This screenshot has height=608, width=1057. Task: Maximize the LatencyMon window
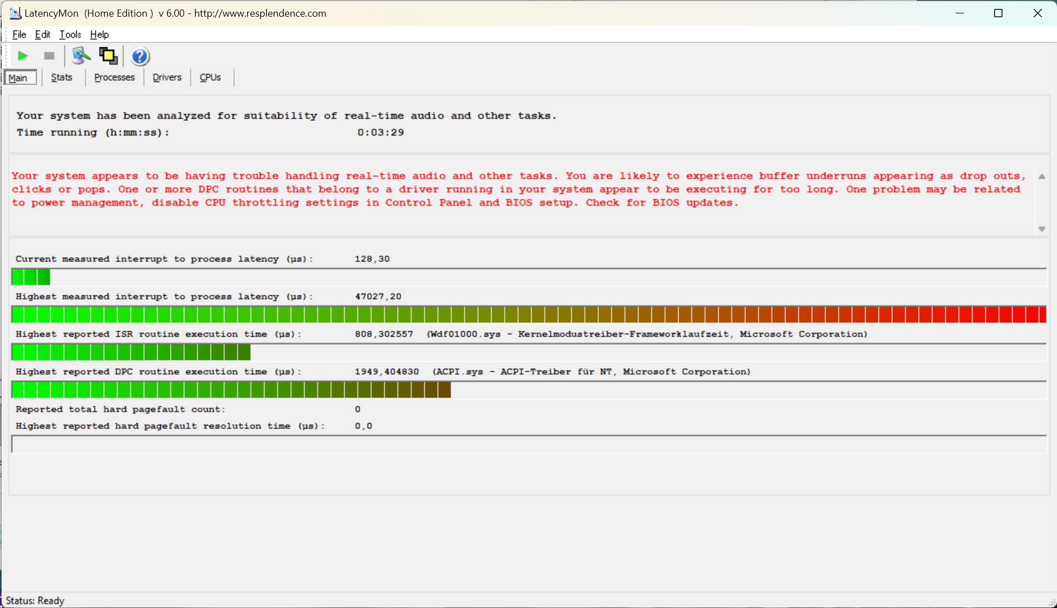(998, 13)
